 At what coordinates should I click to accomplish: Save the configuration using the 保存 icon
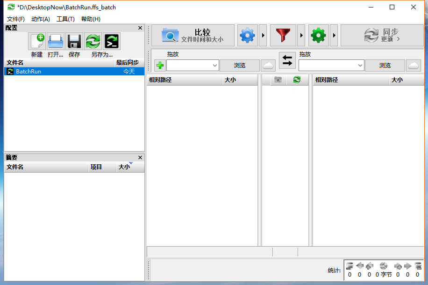73,41
